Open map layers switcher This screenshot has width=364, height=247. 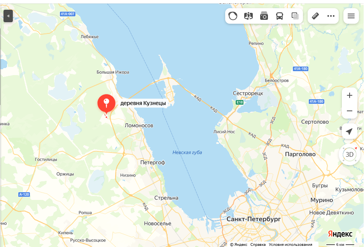point(295,16)
